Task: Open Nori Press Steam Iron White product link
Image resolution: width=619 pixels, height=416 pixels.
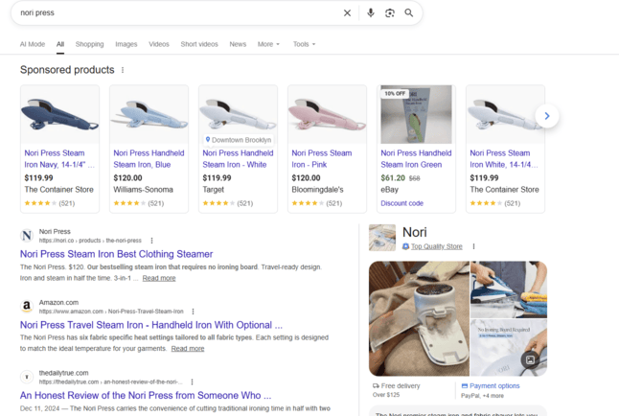Action: pos(504,159)
